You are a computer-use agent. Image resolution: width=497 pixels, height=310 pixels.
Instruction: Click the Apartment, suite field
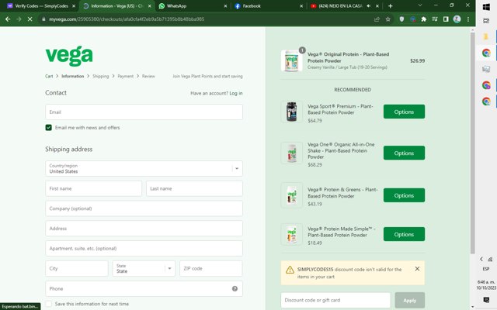[x=144, y=248]
